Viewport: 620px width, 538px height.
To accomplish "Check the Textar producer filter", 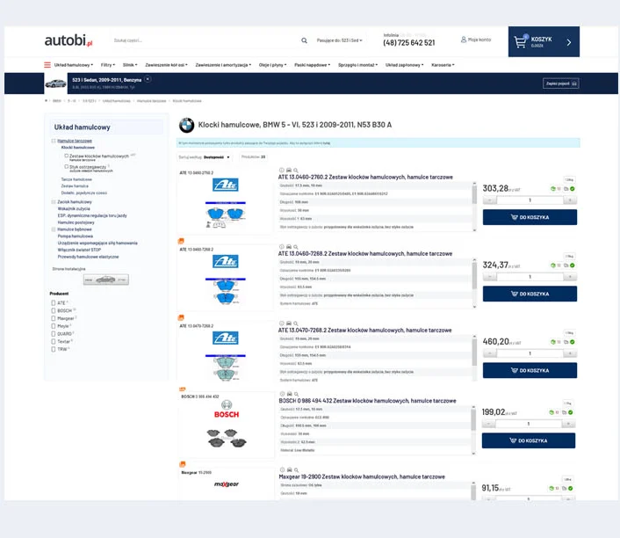I will point(54,341).
